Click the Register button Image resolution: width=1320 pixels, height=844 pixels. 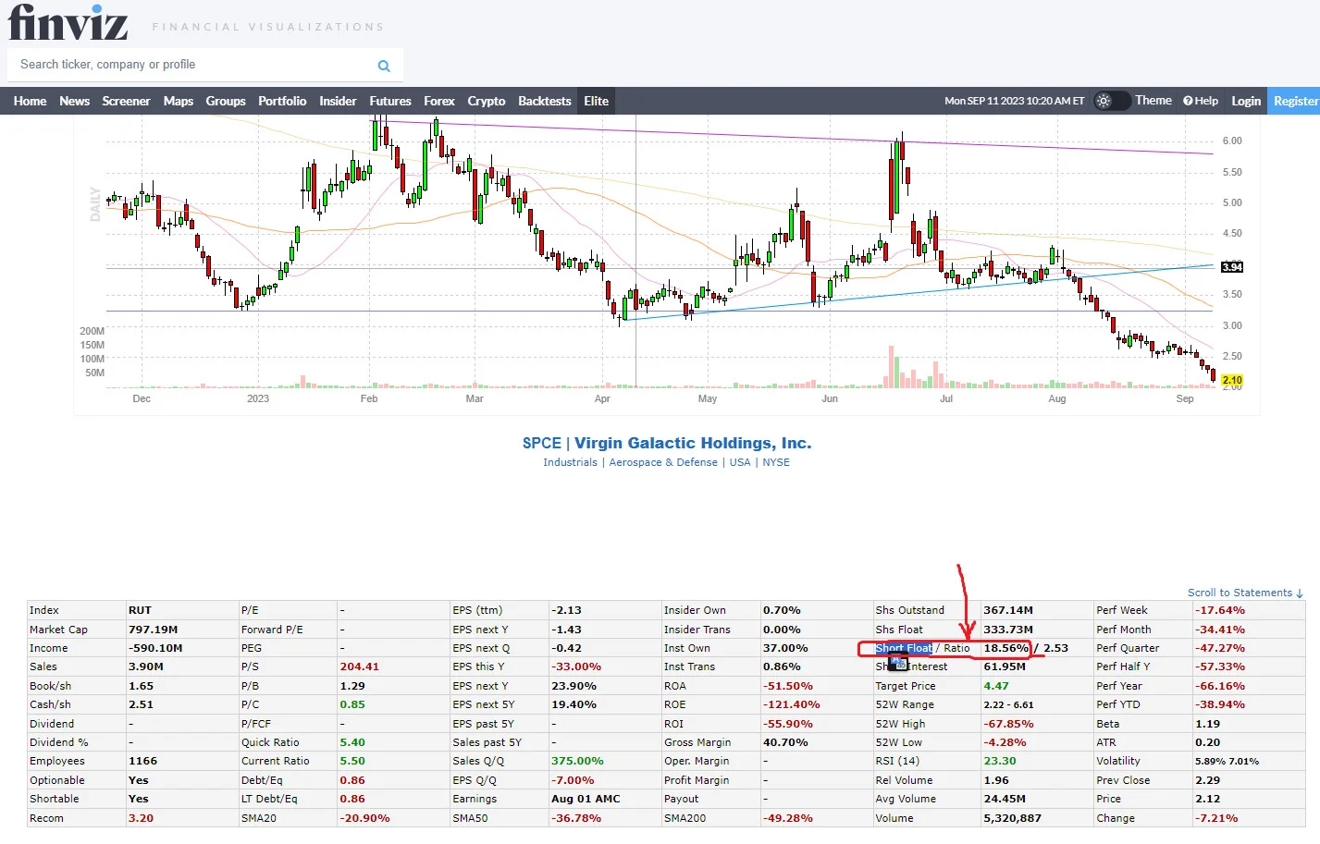click(x=1295, y=101)
